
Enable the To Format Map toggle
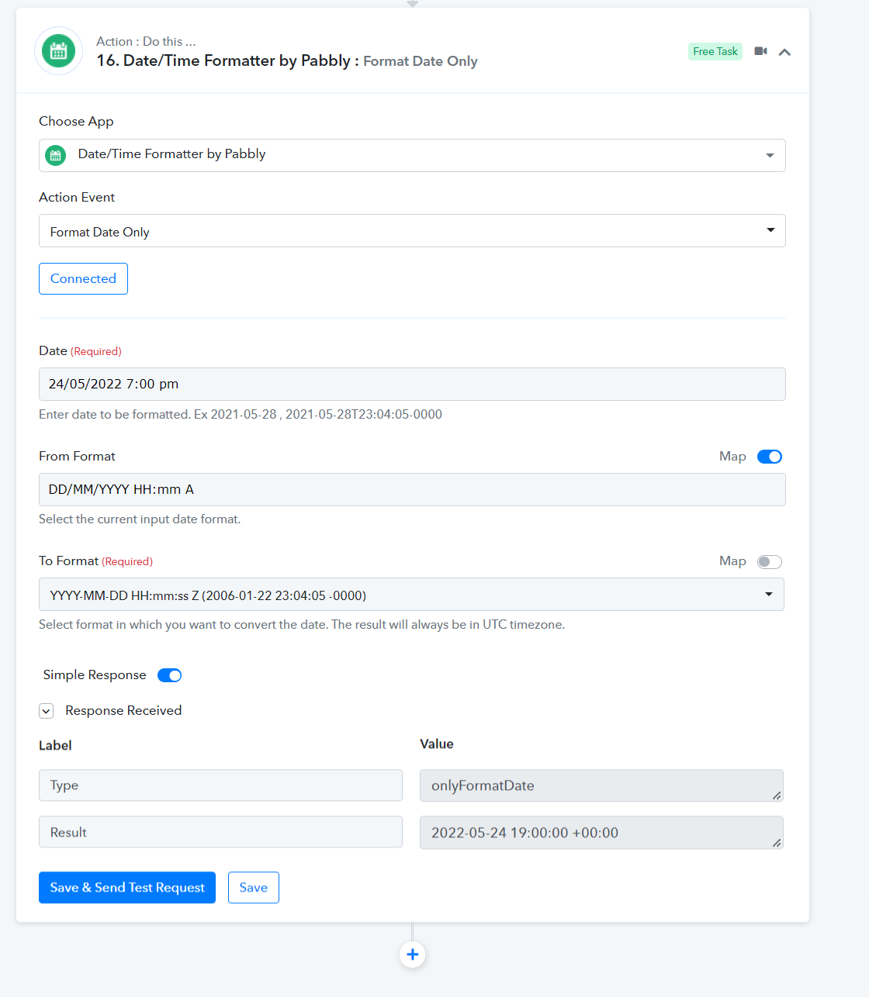coord(770,562)
